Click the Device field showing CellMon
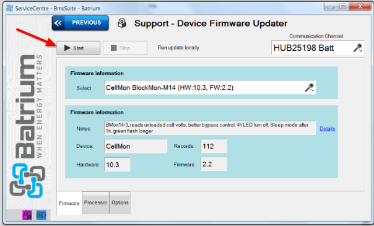This screenshot has width=374, height=226. [136, 146]
